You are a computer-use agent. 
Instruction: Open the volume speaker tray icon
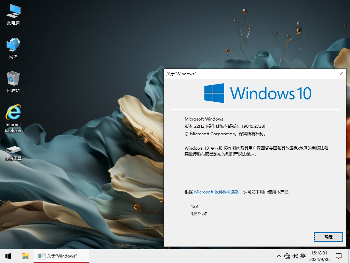point(295,256)
